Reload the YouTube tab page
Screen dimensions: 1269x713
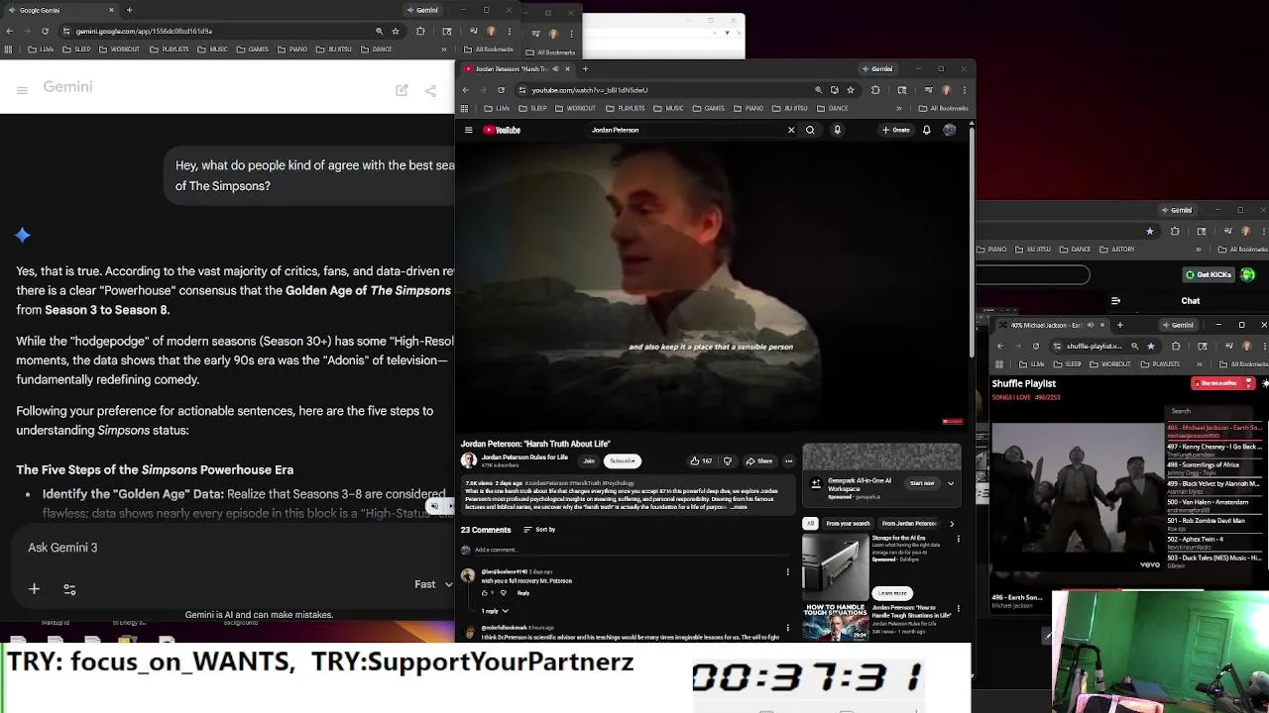pos(501,90)
